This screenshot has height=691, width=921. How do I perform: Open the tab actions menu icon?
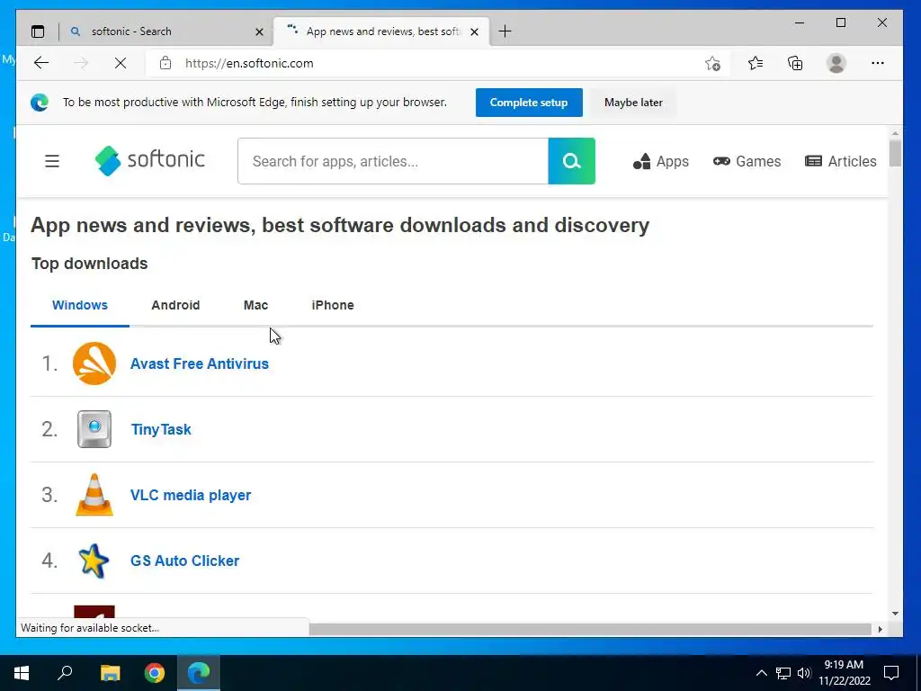click(x=38, y=31)
